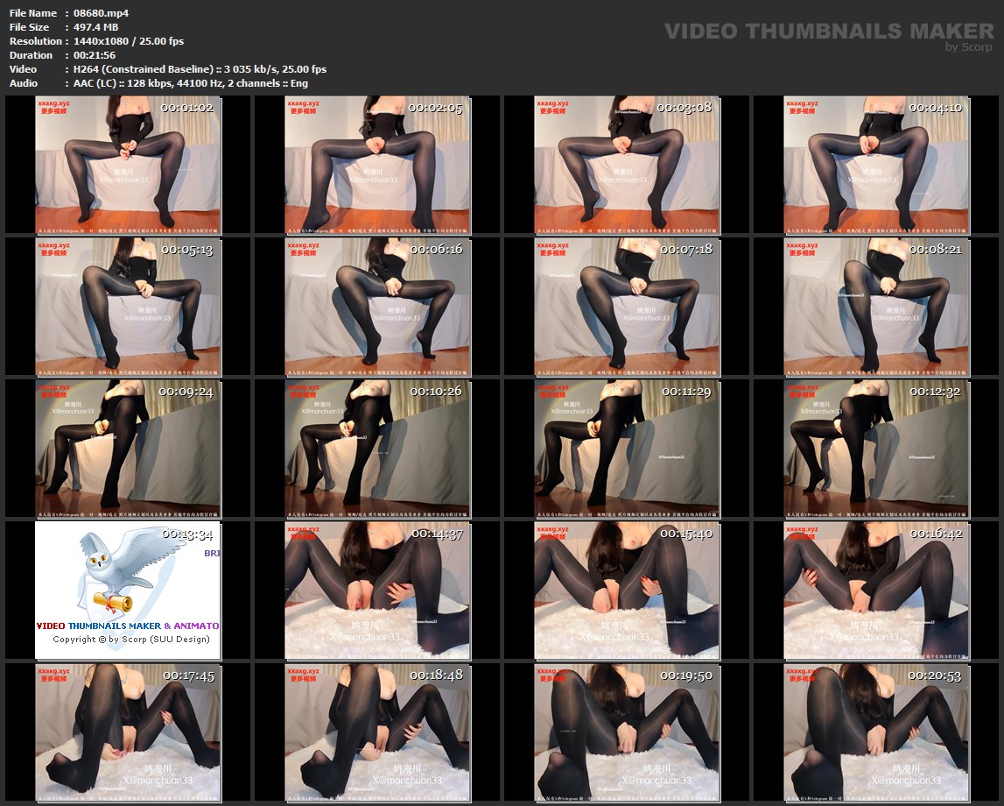Click the VIDEO THUMBNAILS MAKER title
Viewport: 1004px width, 806px height.
pyautogui.click(x=829, y=31)
